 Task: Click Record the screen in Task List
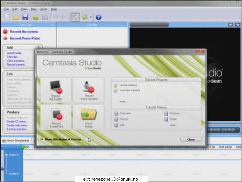click(24, 32)
